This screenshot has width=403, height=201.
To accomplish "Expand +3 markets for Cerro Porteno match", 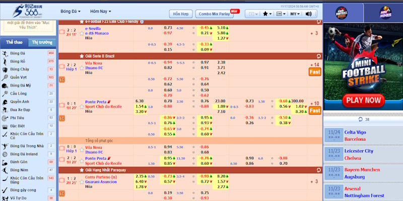I will coord(314,181).
